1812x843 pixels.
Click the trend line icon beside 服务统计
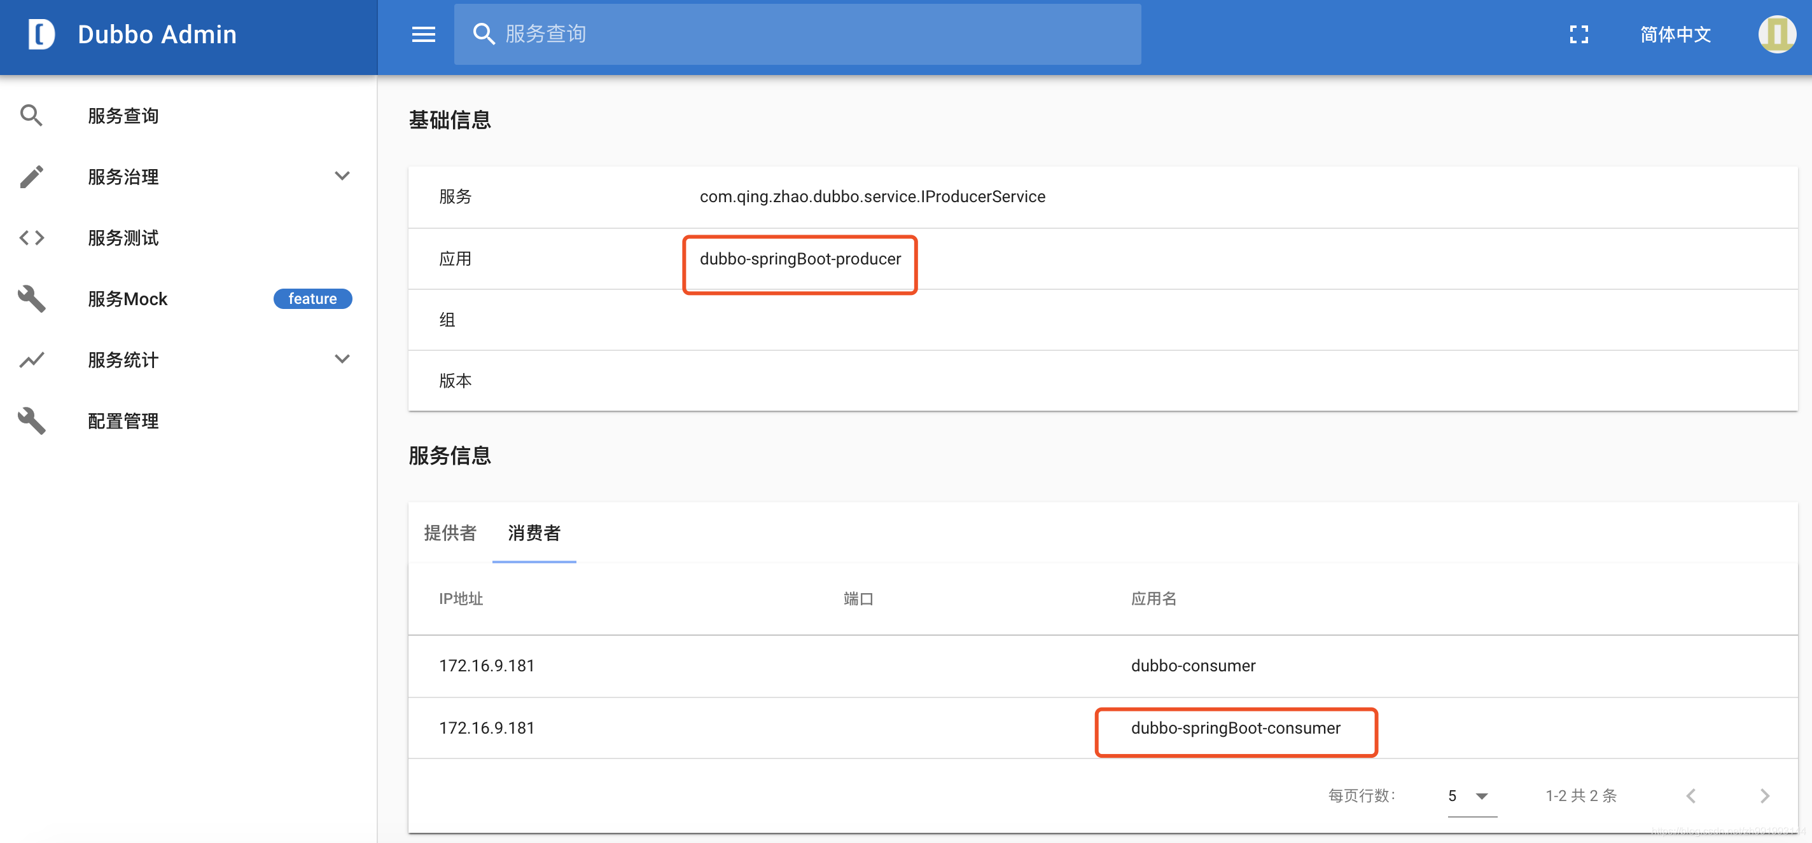(32, 360)
